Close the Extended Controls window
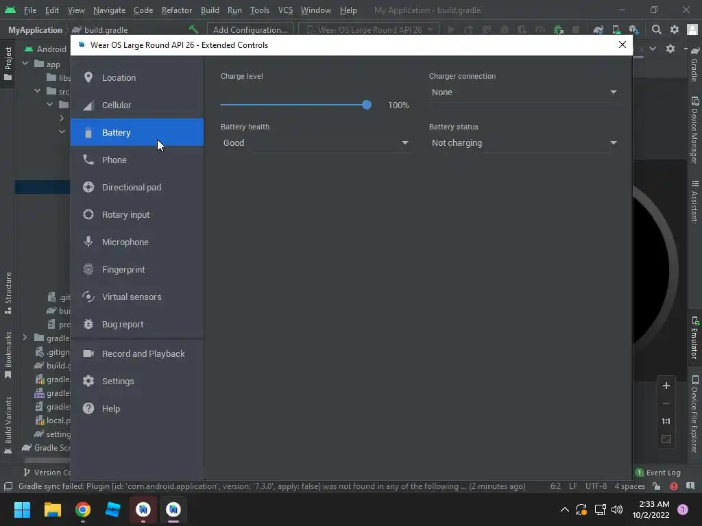This screenshot has height=526, width=702. click(622, 45)
